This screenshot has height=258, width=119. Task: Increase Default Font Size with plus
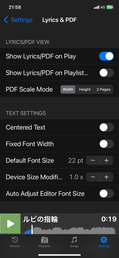tap(106, 160)
